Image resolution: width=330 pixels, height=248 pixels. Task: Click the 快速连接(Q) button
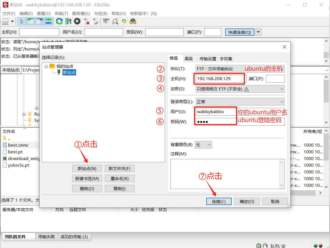[x=239, y=32]
